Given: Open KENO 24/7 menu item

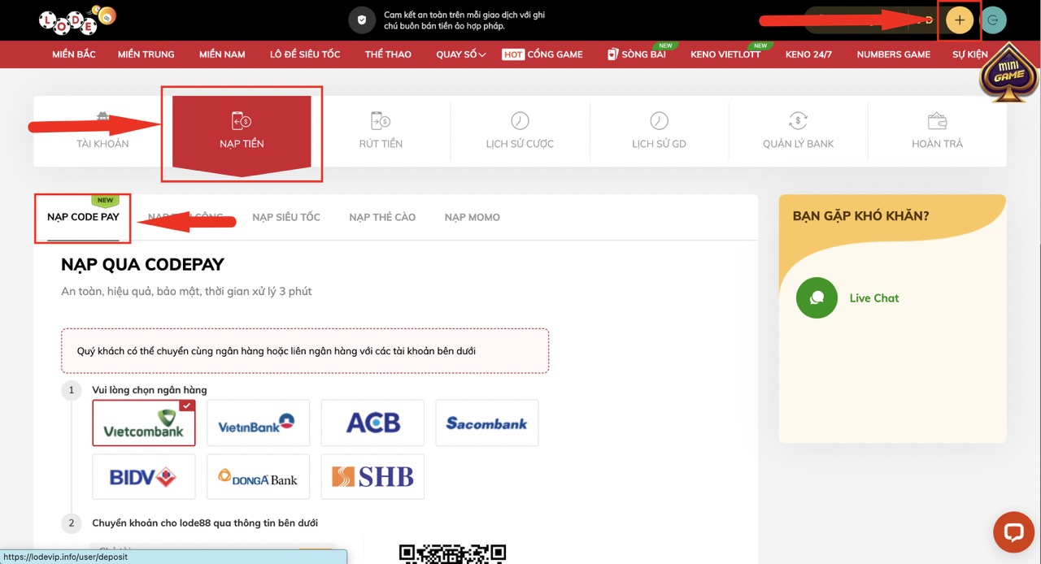Looking at the screenshot, I should [x=808, y=54].
